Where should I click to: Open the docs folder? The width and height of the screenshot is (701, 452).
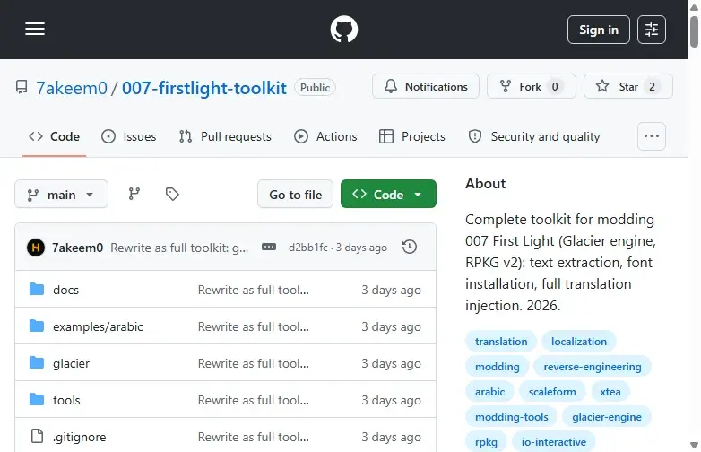coord(65,290)
